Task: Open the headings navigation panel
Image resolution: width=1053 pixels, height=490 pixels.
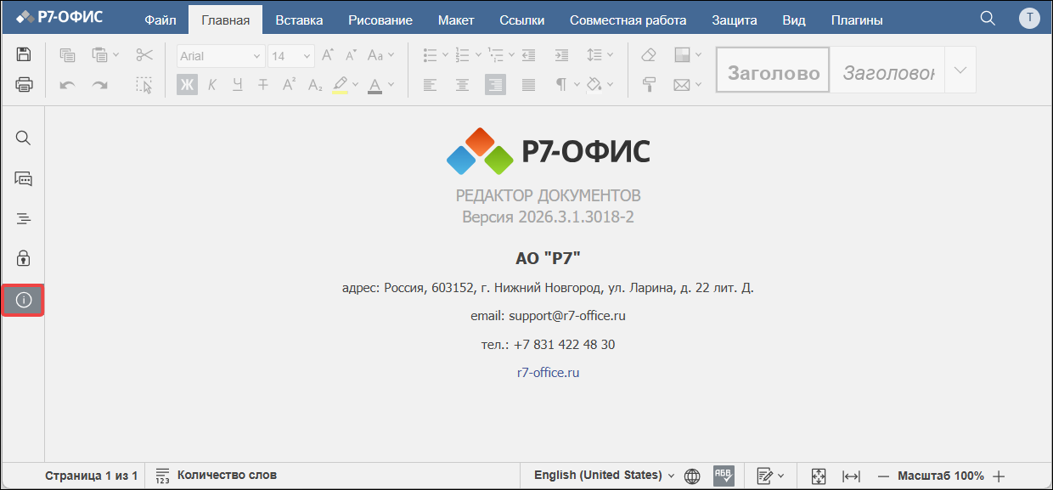Action: 24,218
